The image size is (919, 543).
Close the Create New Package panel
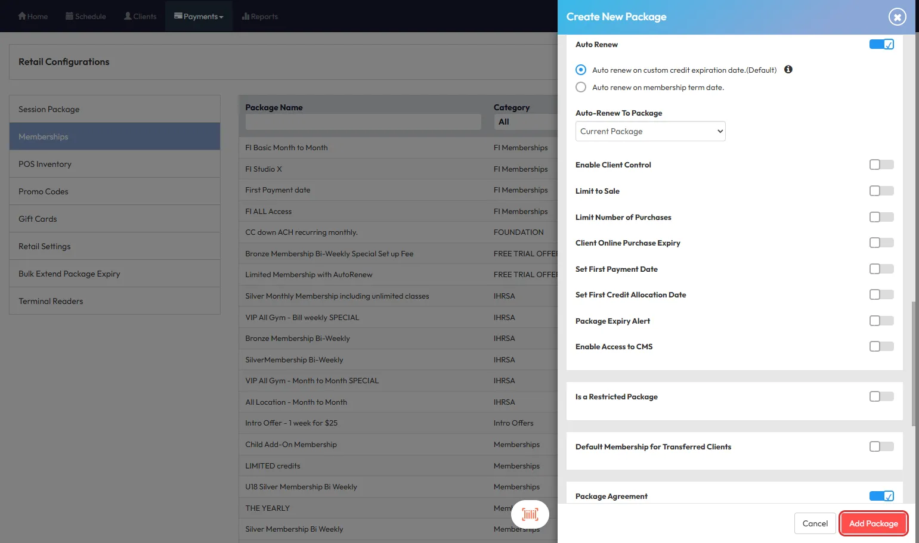pos(897,17)
